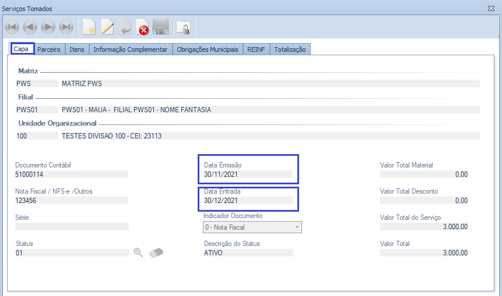Open the Informação Complementar tab
The width and height of the screenshot is (502, 296).
pyautogui.click(x=130, y=49)
